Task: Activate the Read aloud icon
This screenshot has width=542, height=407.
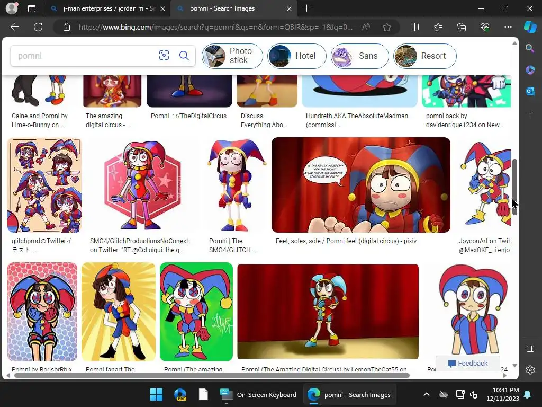Action: [x=366, y=27]
